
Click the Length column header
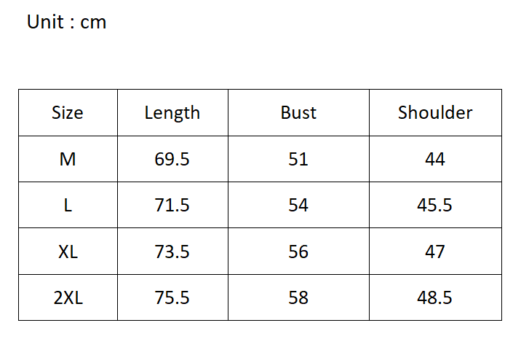click(x=172, y=113)
